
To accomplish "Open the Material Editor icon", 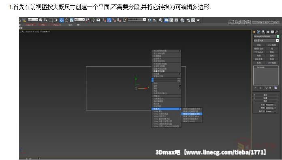I will point(182,20).
